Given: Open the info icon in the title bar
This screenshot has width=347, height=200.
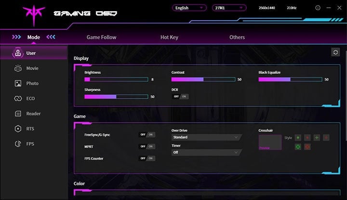Looking at the screenshot, I should coord(318,8).
